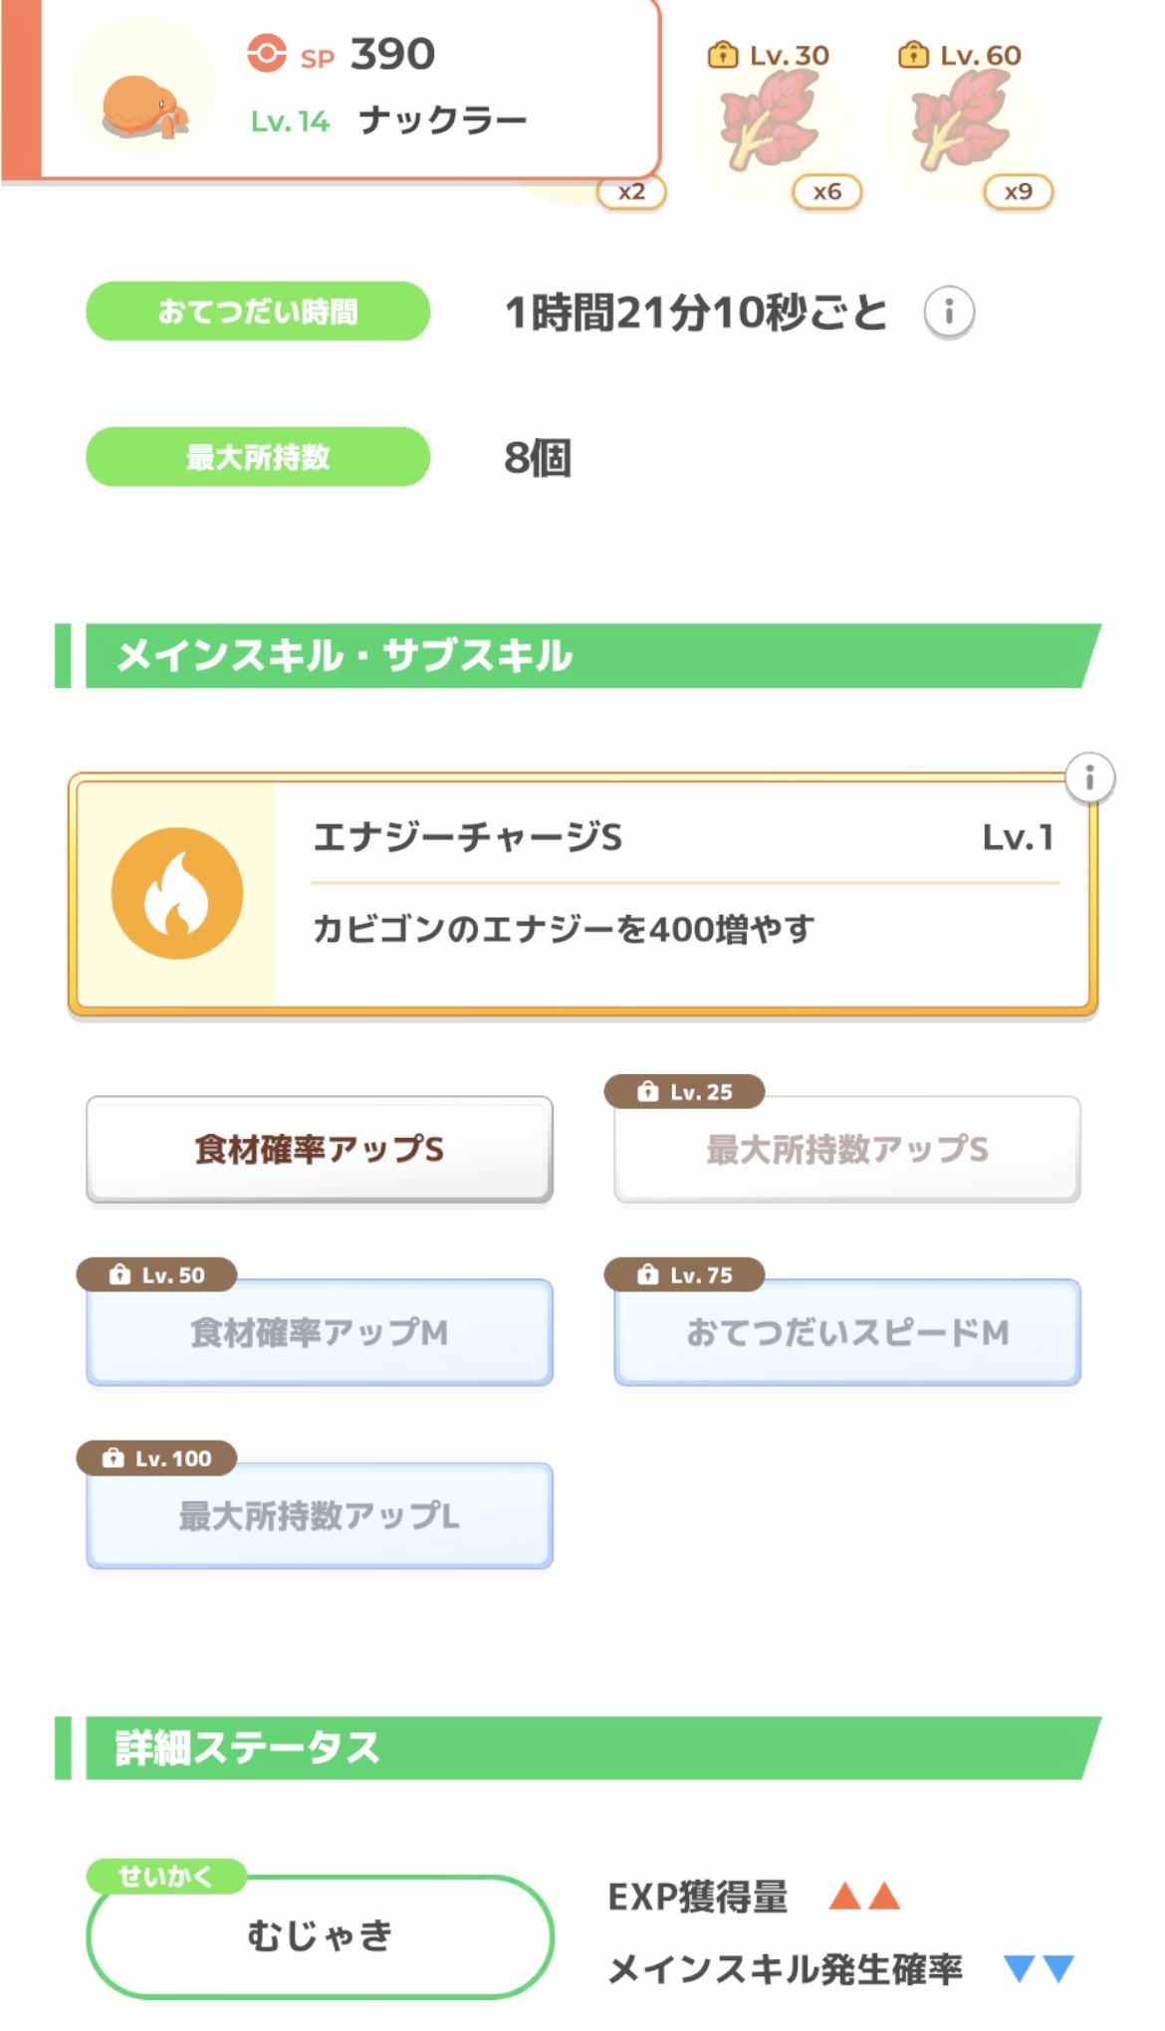Tap the red SP Pokéball icon

pyautogui.click(x=267, y=54)
